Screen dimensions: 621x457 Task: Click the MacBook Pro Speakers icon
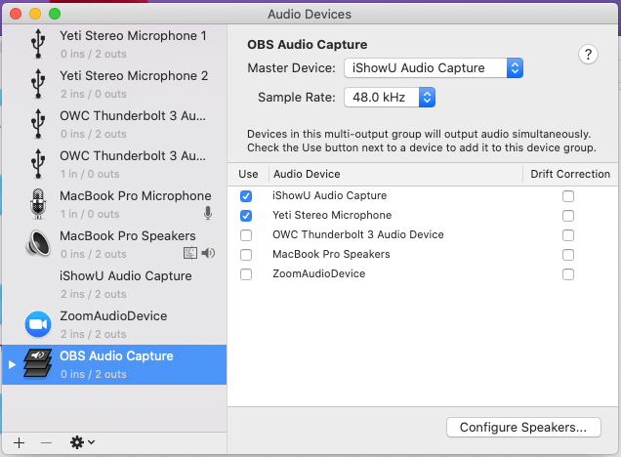(38, 244)
